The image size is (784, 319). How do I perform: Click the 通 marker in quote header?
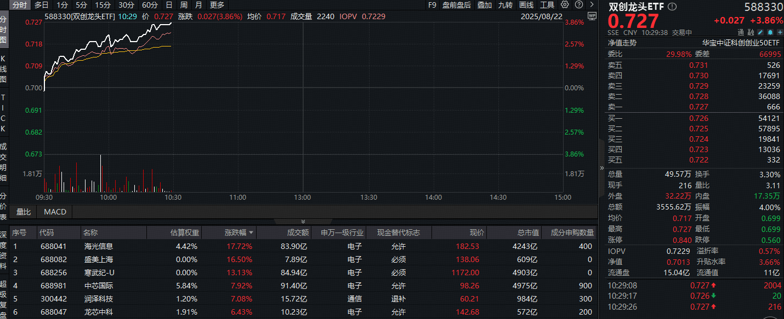pyautogui.click(x=741, y=32)
